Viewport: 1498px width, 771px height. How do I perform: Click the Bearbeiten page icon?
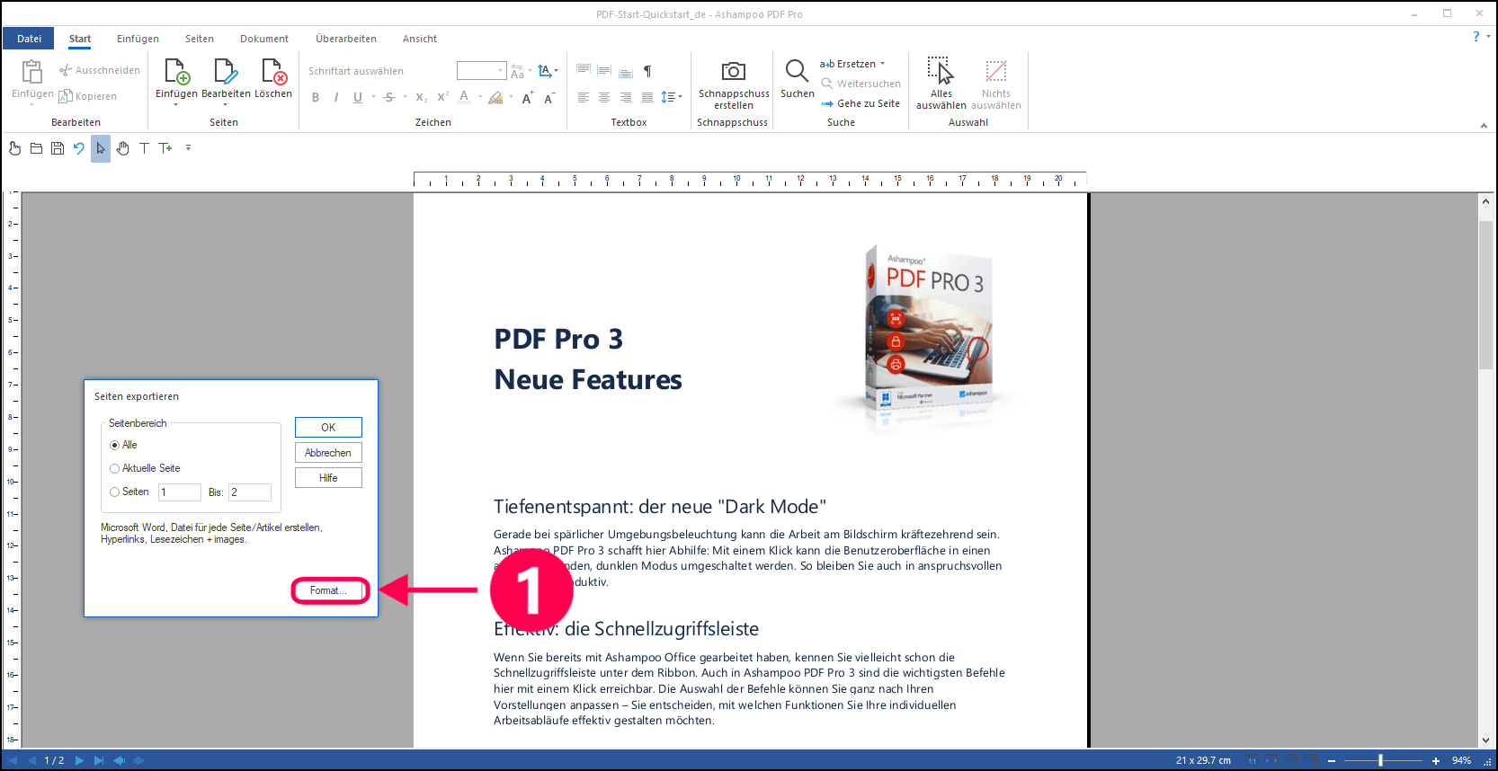(x=225, y=71)
